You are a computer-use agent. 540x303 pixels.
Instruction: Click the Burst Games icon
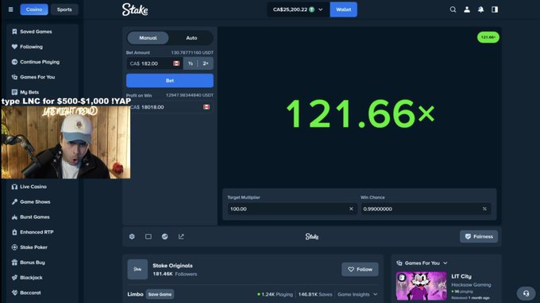[x=14, y=217]
